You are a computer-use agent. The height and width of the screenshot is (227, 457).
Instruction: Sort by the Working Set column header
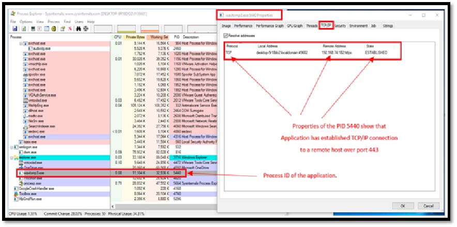pos(158,37)
